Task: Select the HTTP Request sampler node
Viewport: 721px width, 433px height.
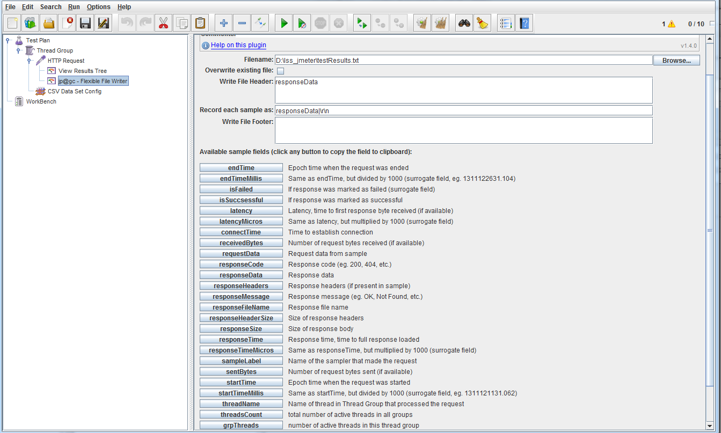Action: pyautogui.click(x=66, y=61)
